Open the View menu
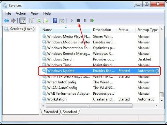 click(x=35, y=13)
